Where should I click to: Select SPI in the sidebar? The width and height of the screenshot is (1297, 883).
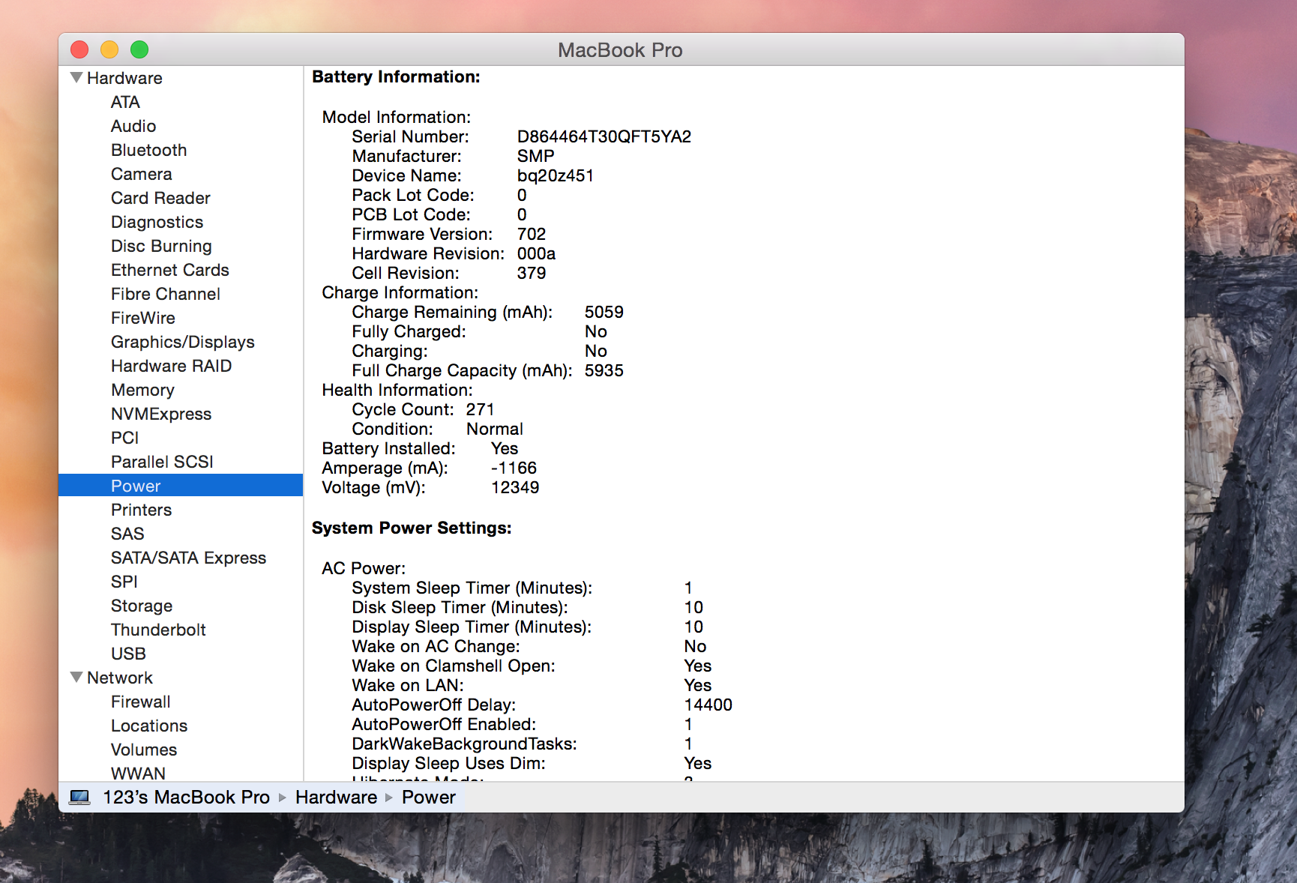124,582
